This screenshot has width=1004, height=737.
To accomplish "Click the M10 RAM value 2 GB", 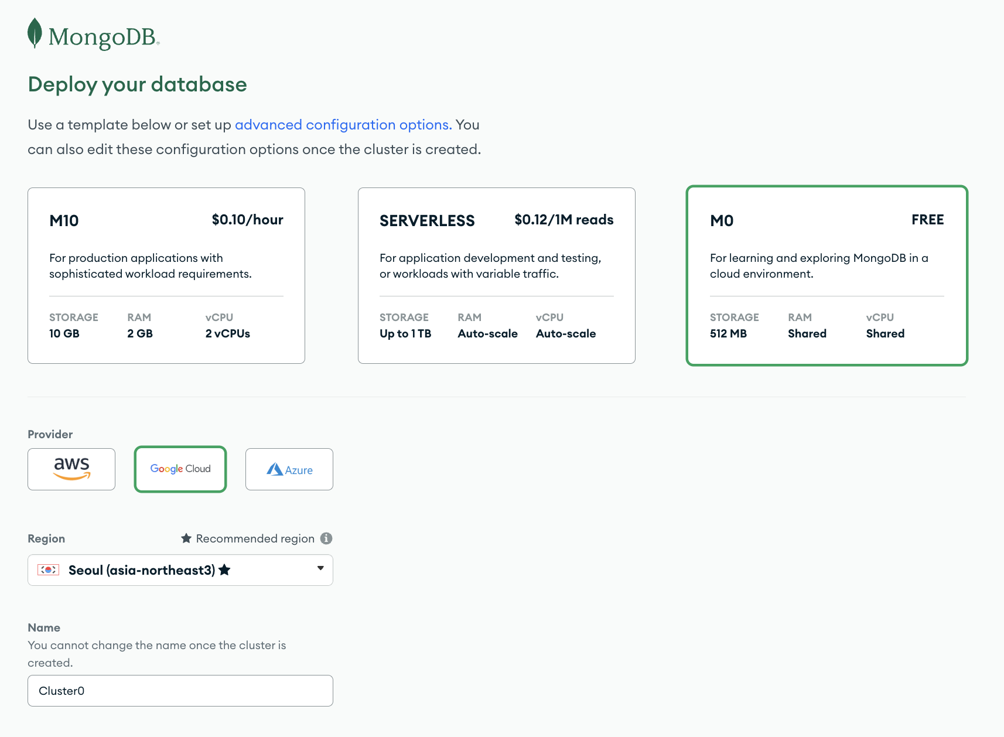I will tap(140, 333).
